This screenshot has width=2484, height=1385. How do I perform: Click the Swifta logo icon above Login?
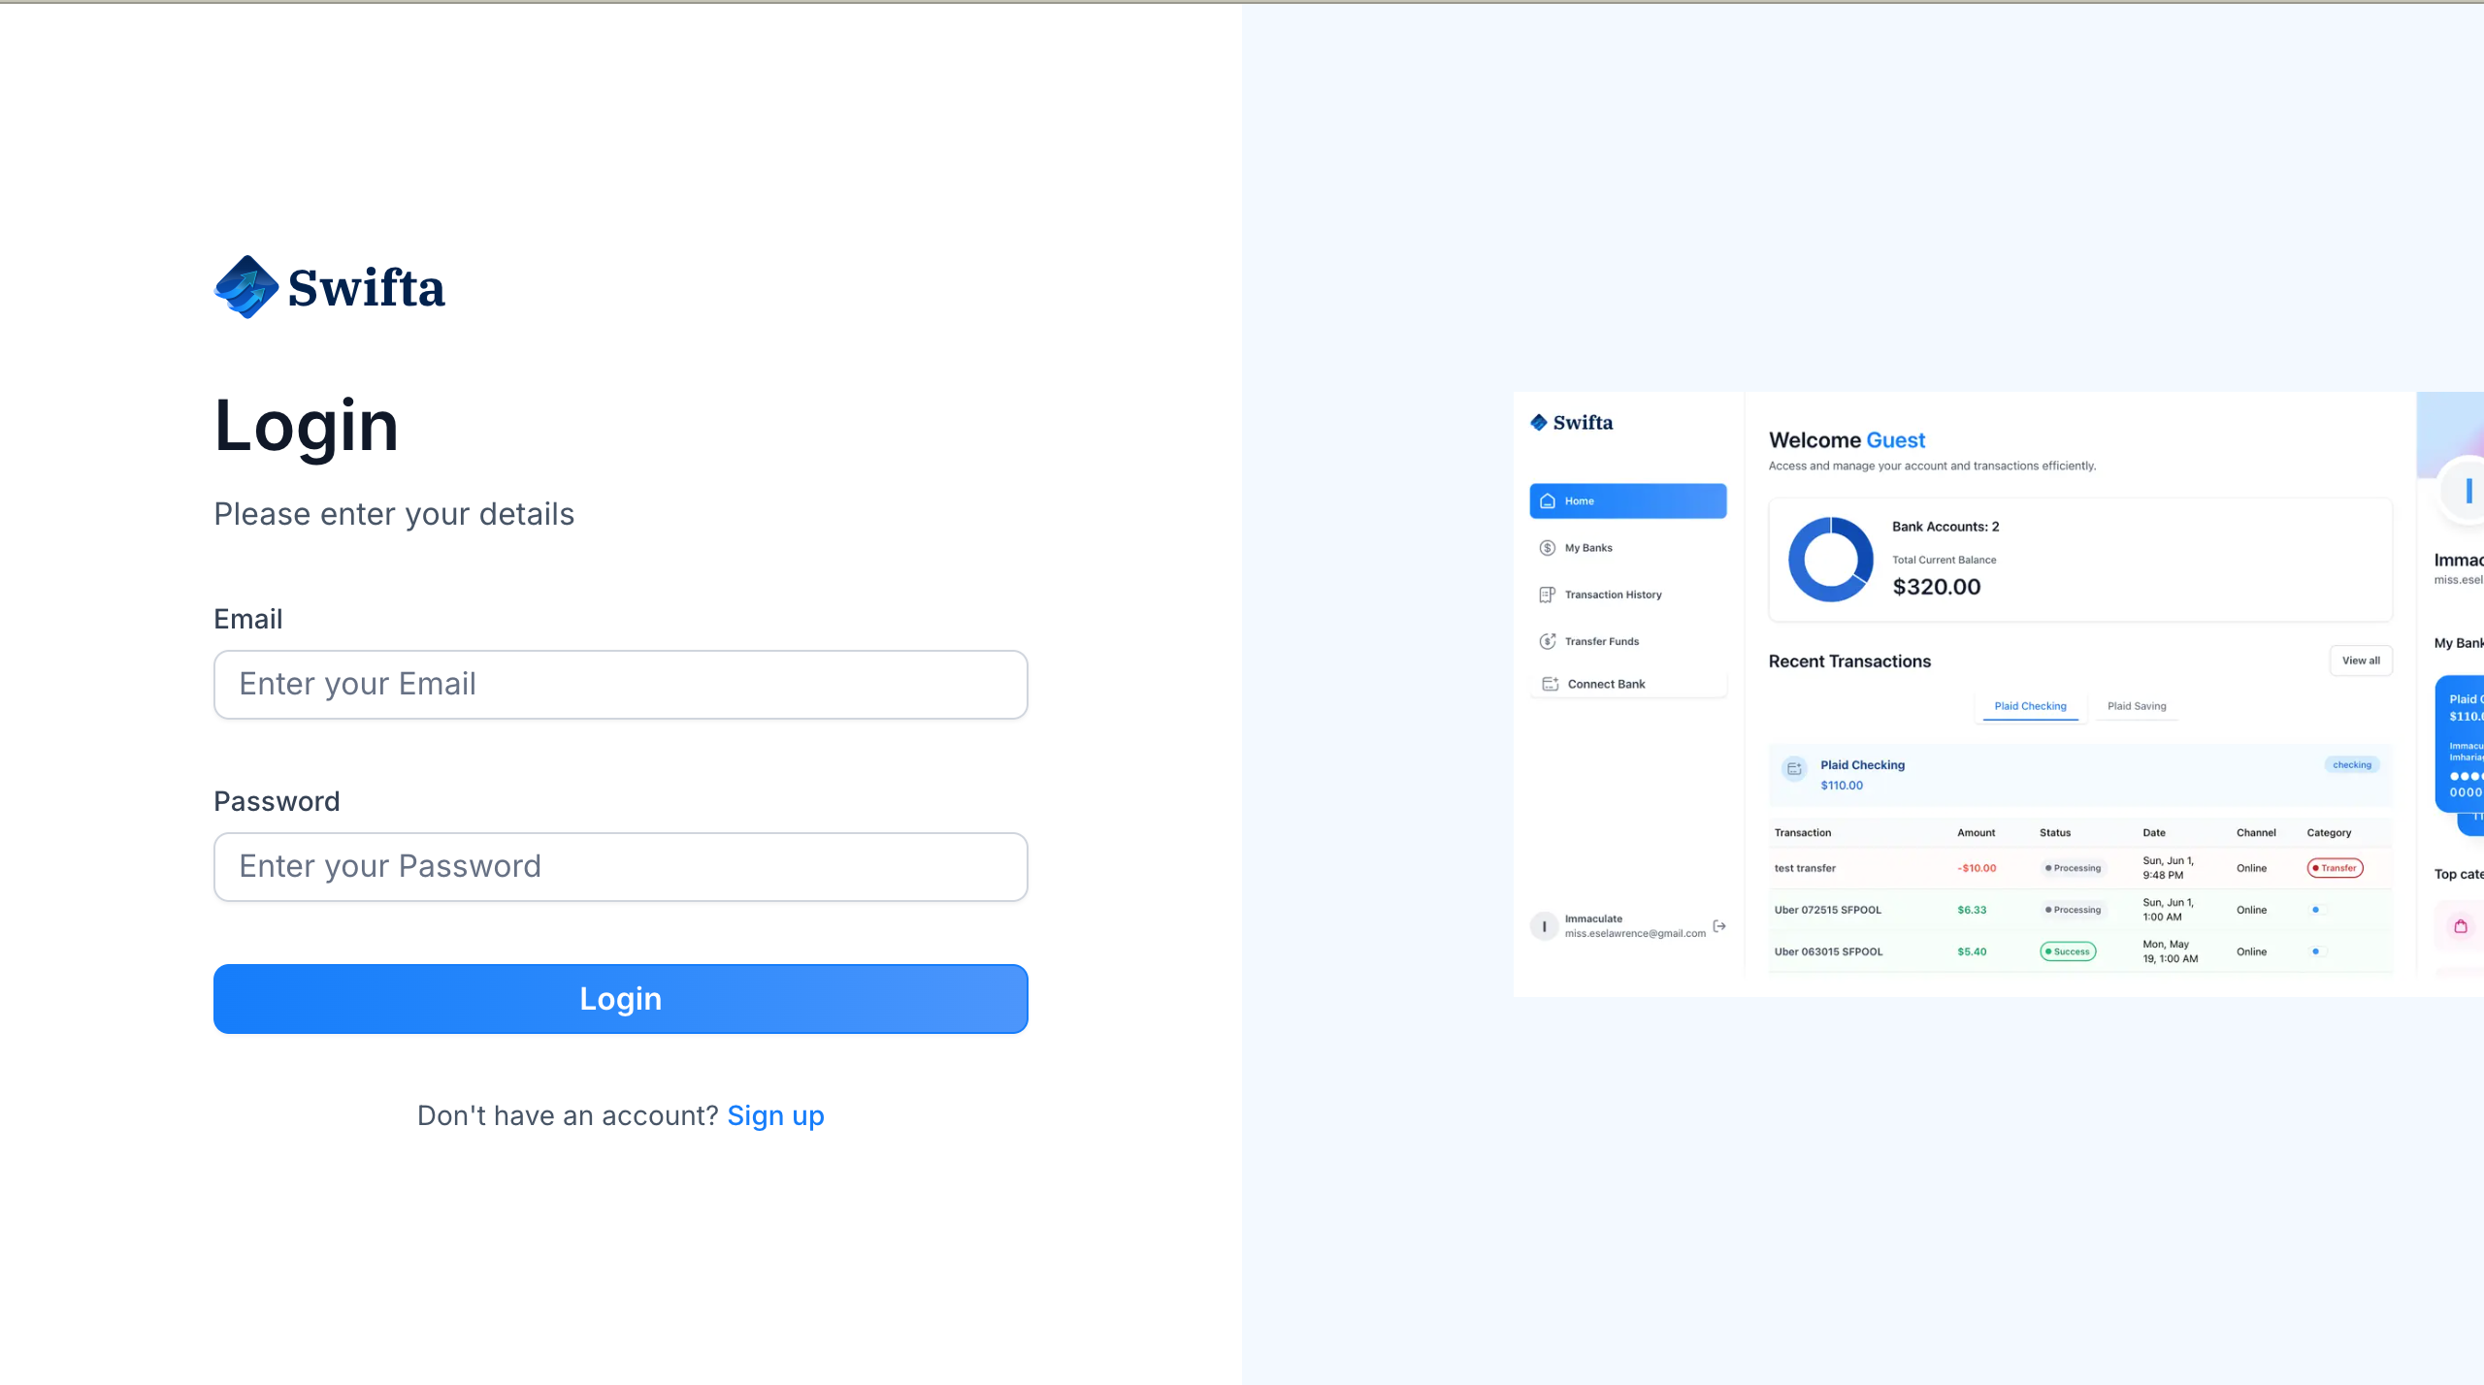pos(246,287)
